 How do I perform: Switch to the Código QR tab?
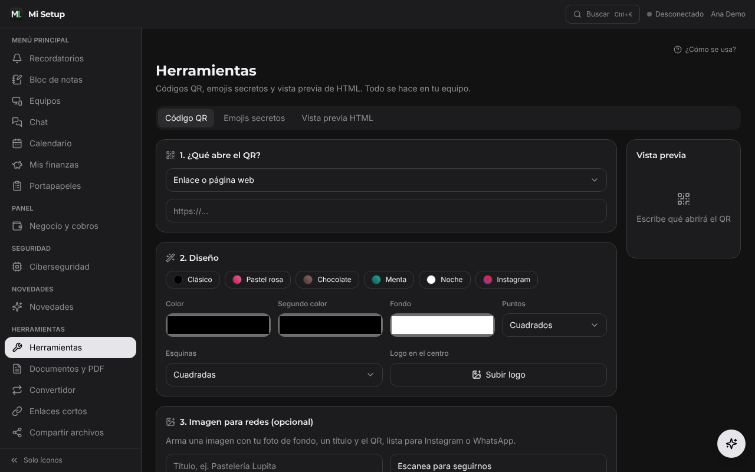tap(186, 118)
